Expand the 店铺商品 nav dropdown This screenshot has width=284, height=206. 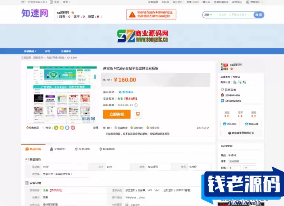tap(30, 51)
